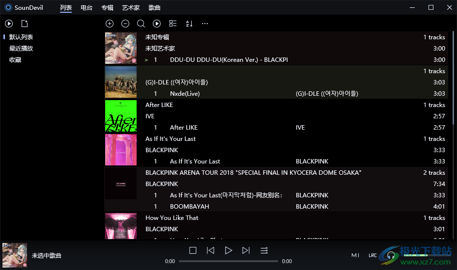This screenshot has width=457, height=270.
Task: Click the 未选中歌曲 now-playing label
Action: [x=47, y=255]
